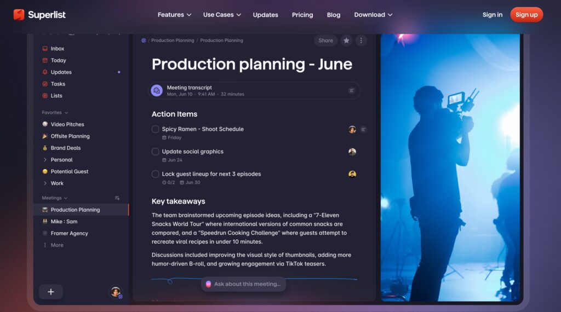Viewport: 561px width, 312px height.
Task: Open the Brand Deals money bag icon
Action: 45,148
